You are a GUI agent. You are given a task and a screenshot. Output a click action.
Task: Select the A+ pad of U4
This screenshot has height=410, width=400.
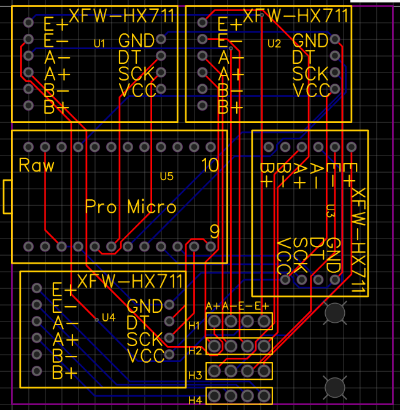click(37, 338)
